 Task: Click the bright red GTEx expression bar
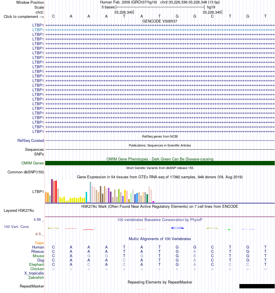tap(56, 192)
